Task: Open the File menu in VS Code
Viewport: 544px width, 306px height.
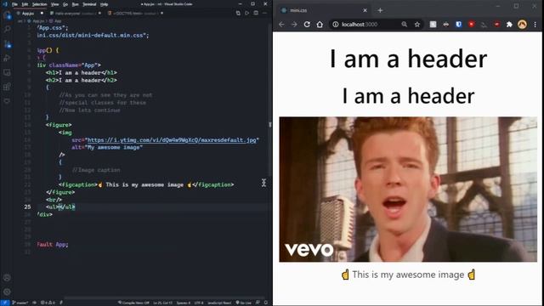Action: coord(14,4)
